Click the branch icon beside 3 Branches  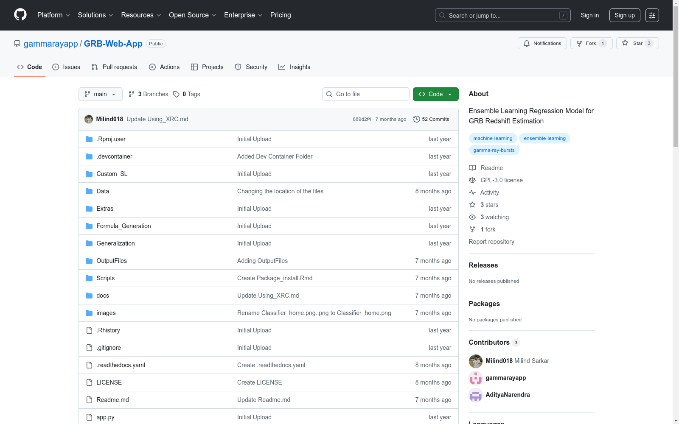132,94
